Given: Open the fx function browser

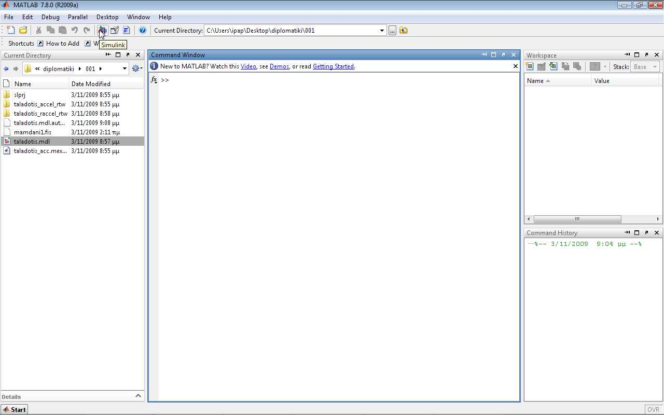Looking at the screenshot, I should point(154,80).
